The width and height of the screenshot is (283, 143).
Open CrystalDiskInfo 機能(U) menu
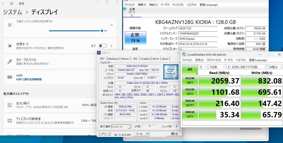[153, 5]
